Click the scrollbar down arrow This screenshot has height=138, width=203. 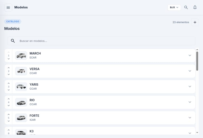pyautogui.click(x=197, y=132)
